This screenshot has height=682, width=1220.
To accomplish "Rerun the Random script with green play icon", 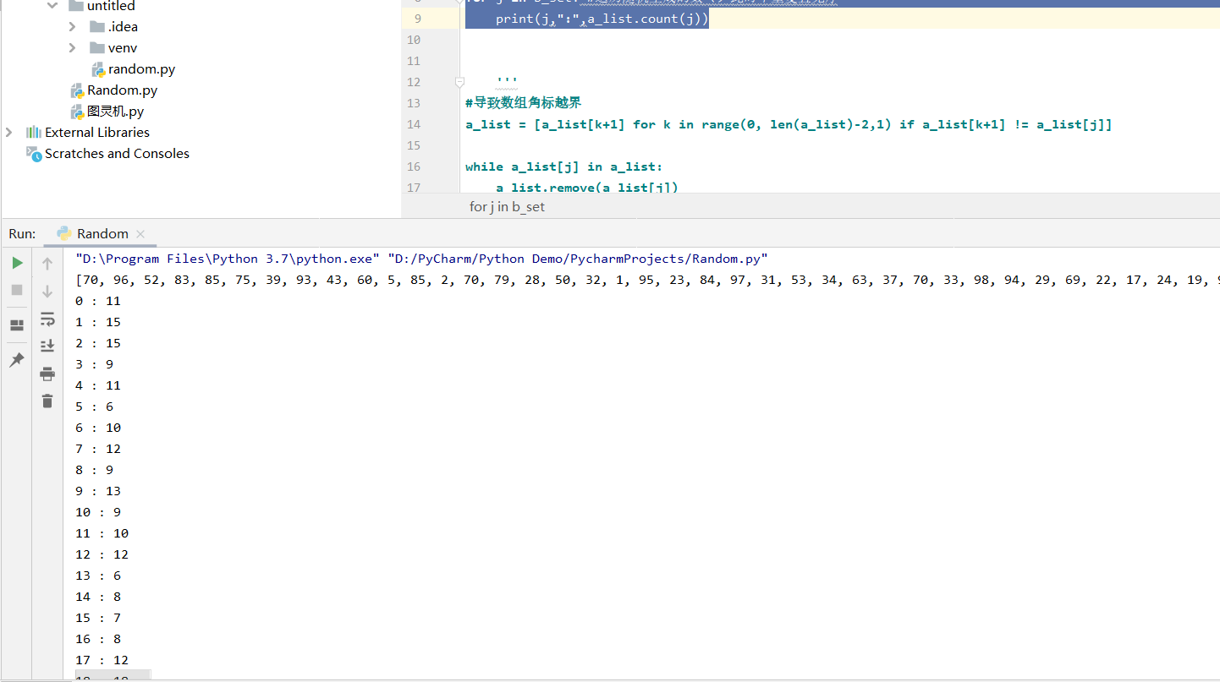I will click(x=17, y=264).
